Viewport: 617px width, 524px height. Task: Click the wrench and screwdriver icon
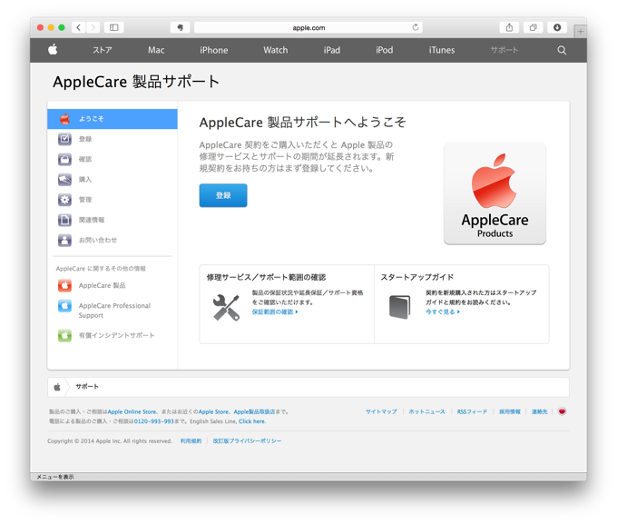226,307
